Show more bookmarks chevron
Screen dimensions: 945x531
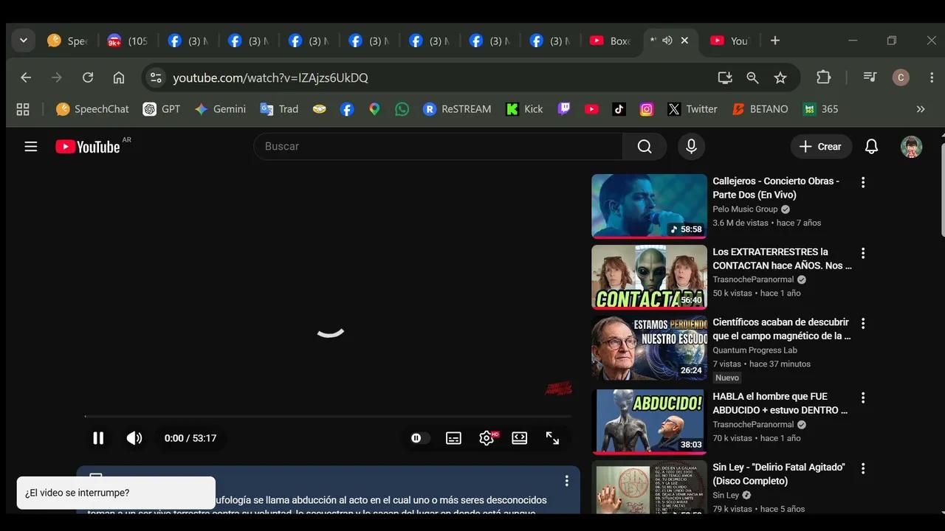tap(921, 109)
